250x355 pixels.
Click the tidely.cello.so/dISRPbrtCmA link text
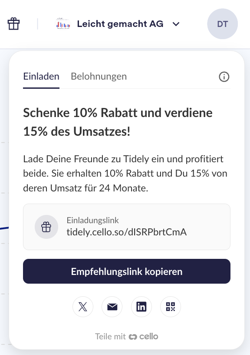coord(126,232)
